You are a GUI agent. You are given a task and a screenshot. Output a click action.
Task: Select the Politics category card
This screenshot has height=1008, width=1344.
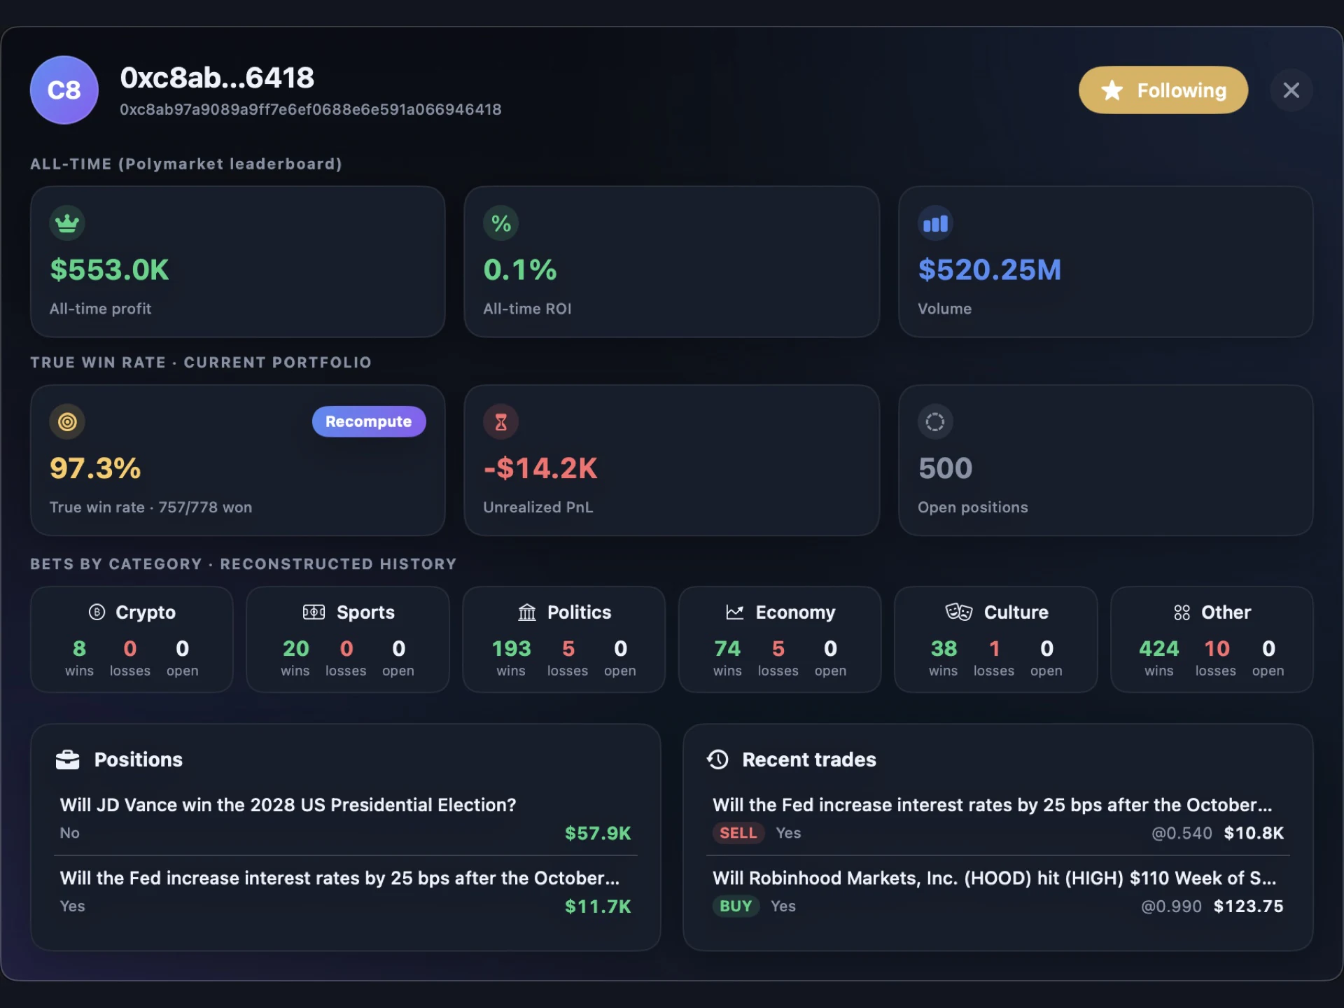[x=563, y=640]
